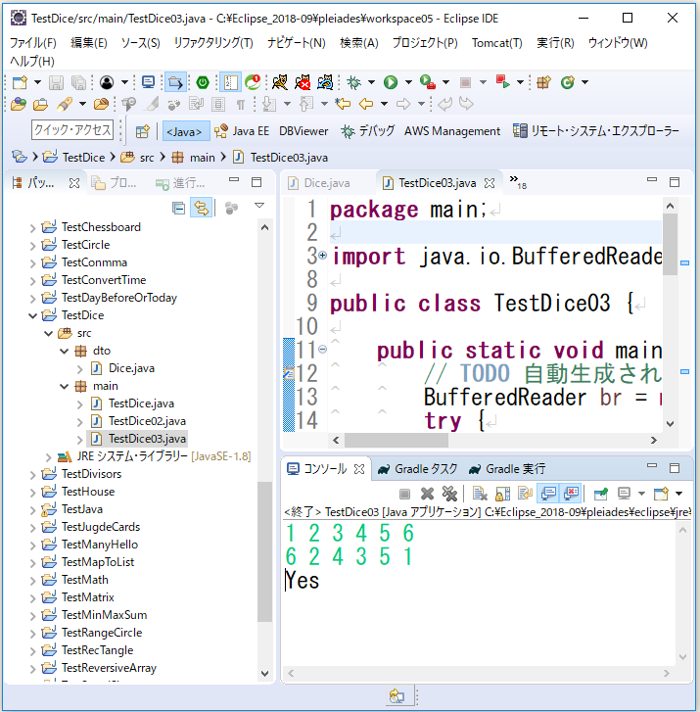The width and height of the screenshot is (700, 712).
Task: Open the 実行(R) menu
Action: click(x=555, y=43)
